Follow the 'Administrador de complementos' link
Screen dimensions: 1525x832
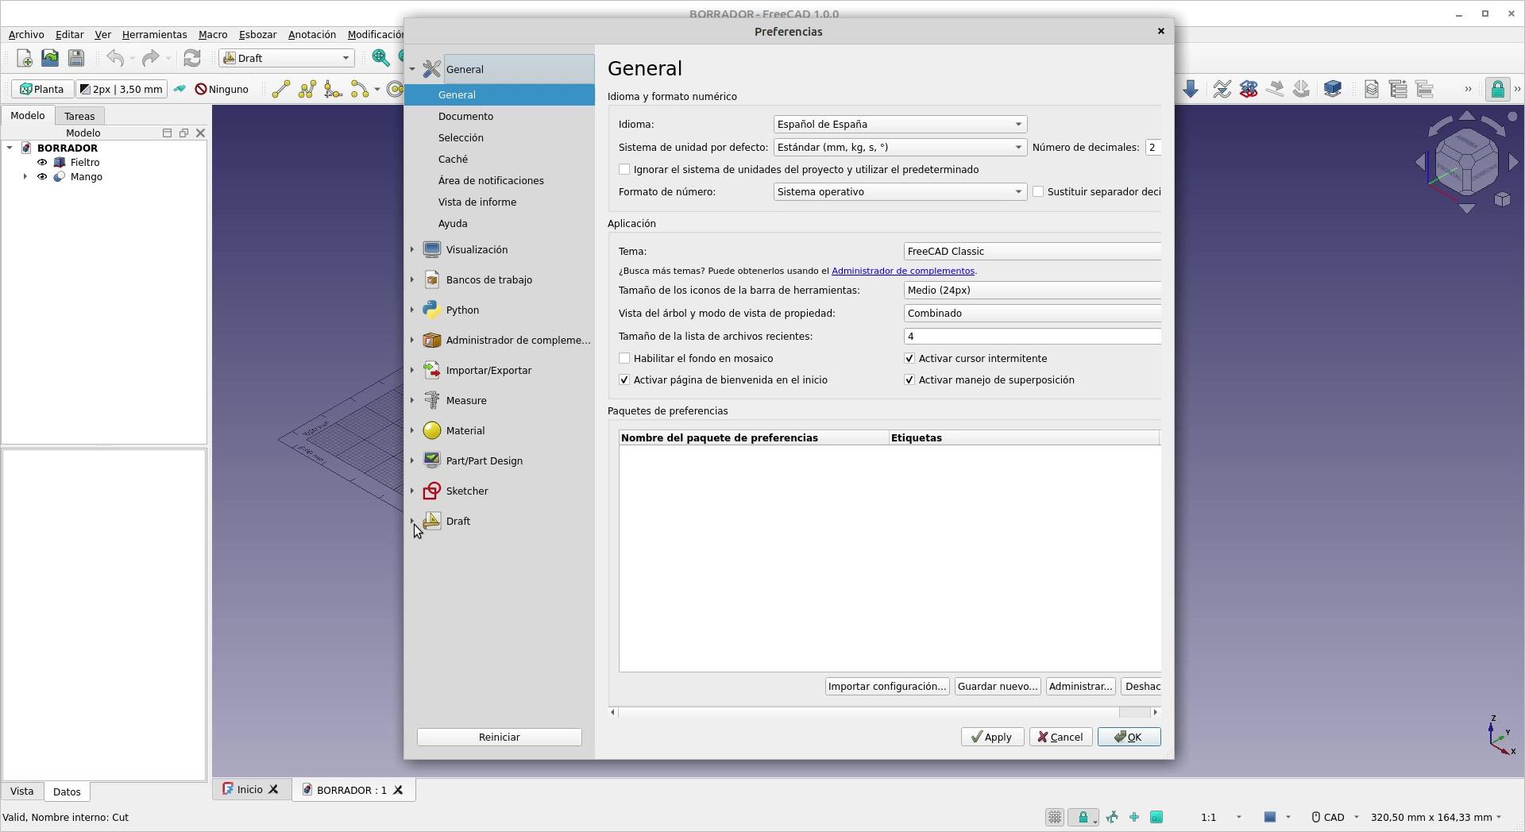[x=903, y=272]
